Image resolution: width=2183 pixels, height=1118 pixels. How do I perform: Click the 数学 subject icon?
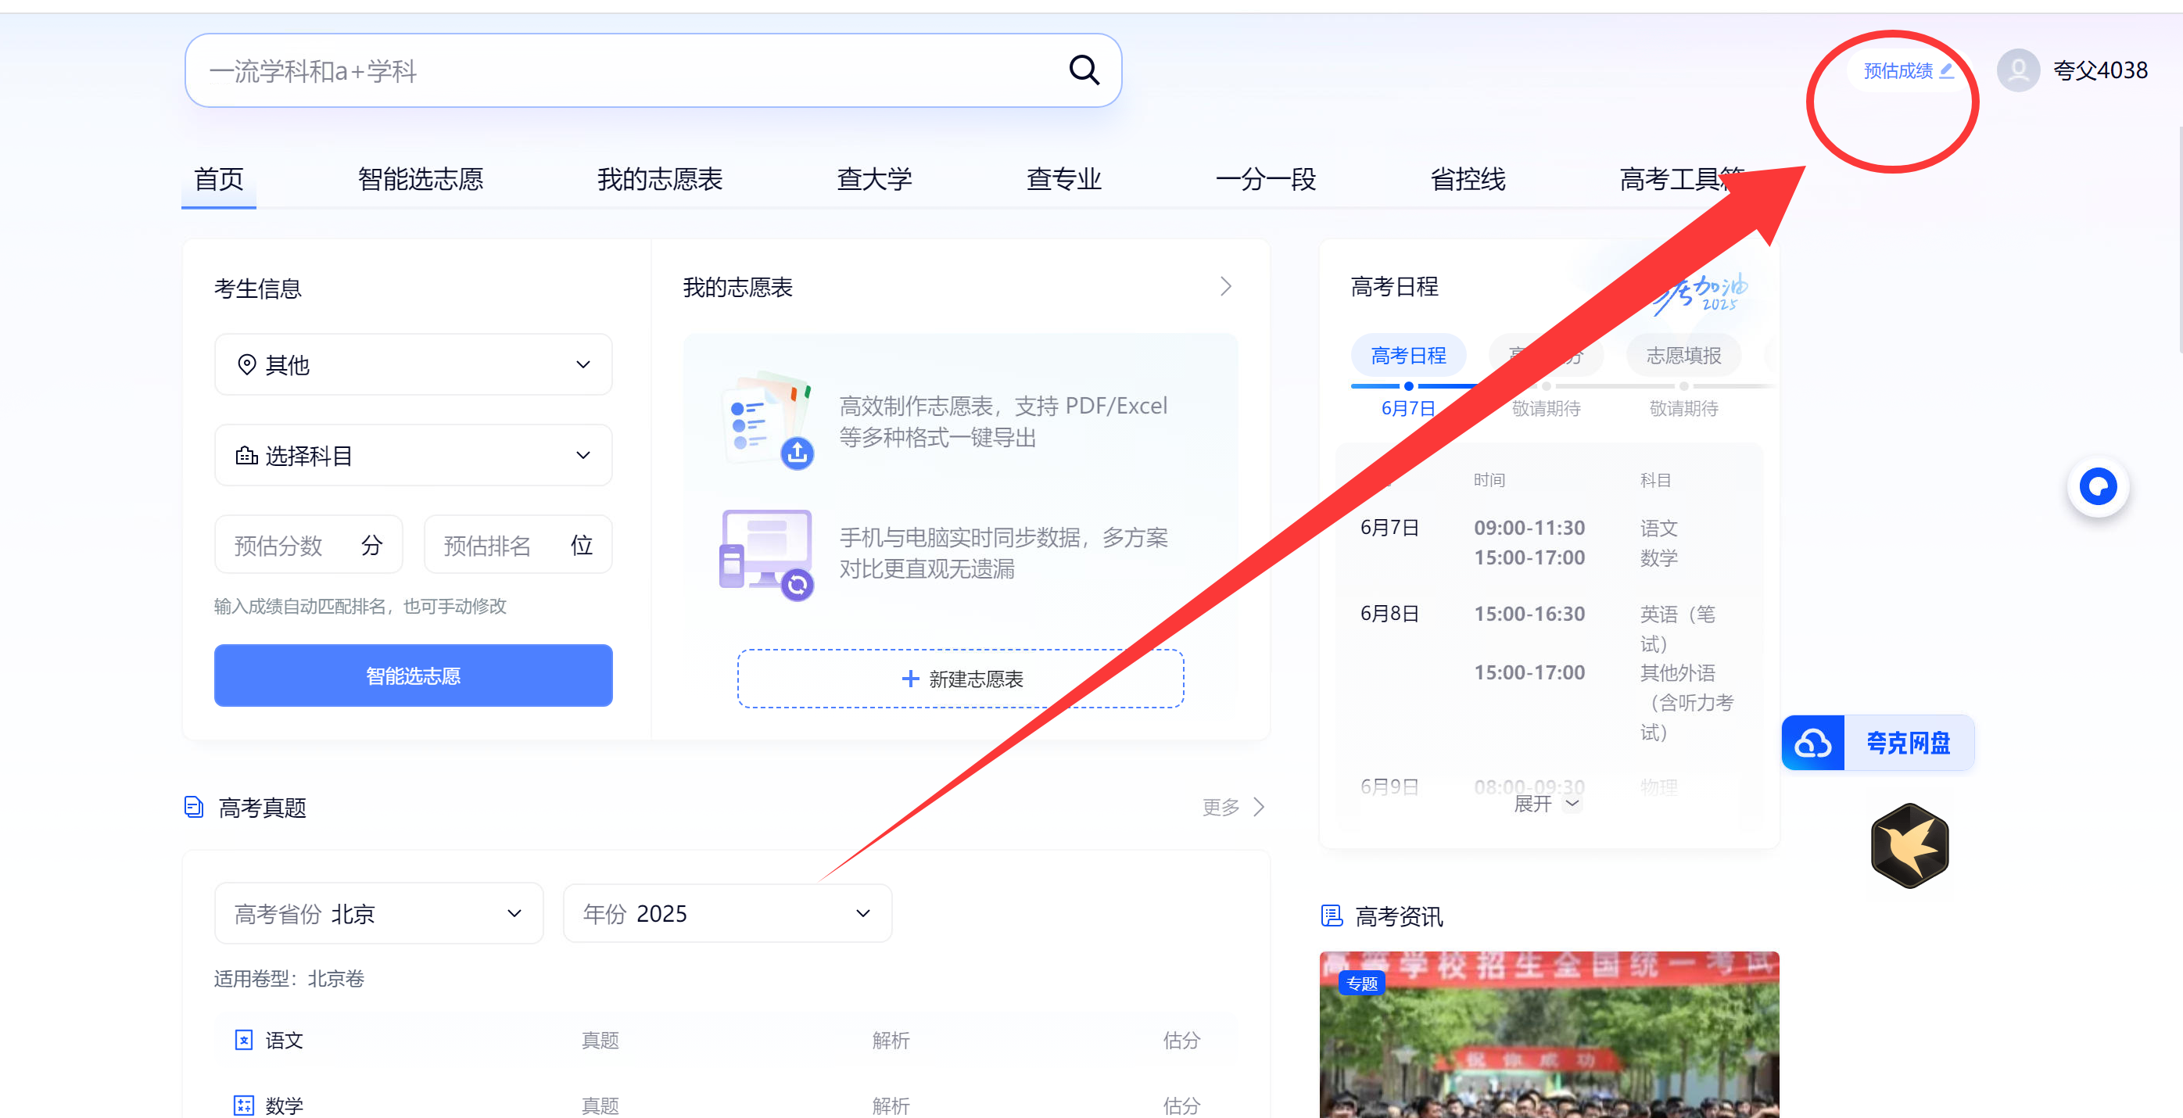pyautogui.click(x=243, y=1105)
